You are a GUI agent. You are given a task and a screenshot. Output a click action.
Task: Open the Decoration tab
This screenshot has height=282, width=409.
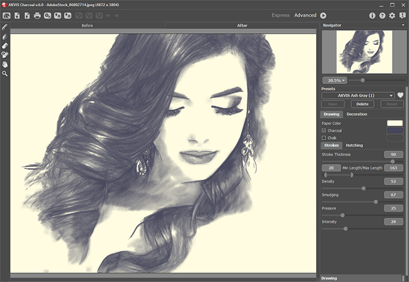tap(356, 114)
